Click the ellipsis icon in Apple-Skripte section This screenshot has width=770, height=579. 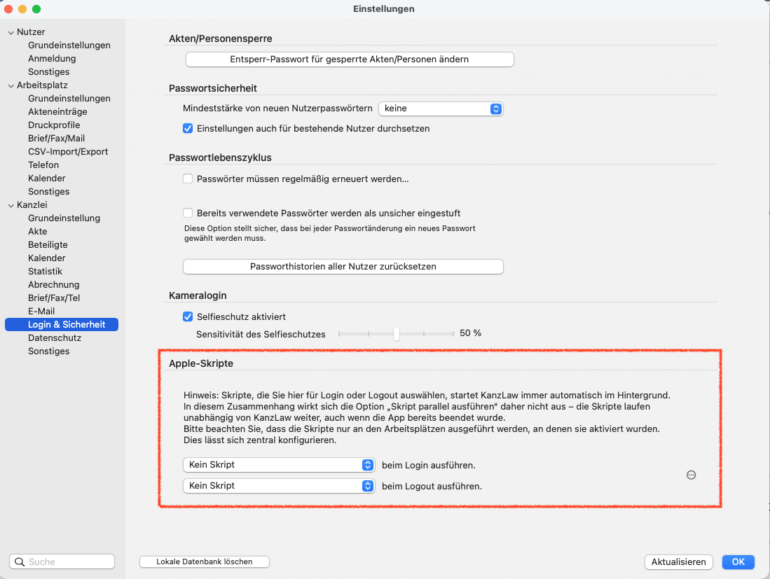click(x=691, y=475)
